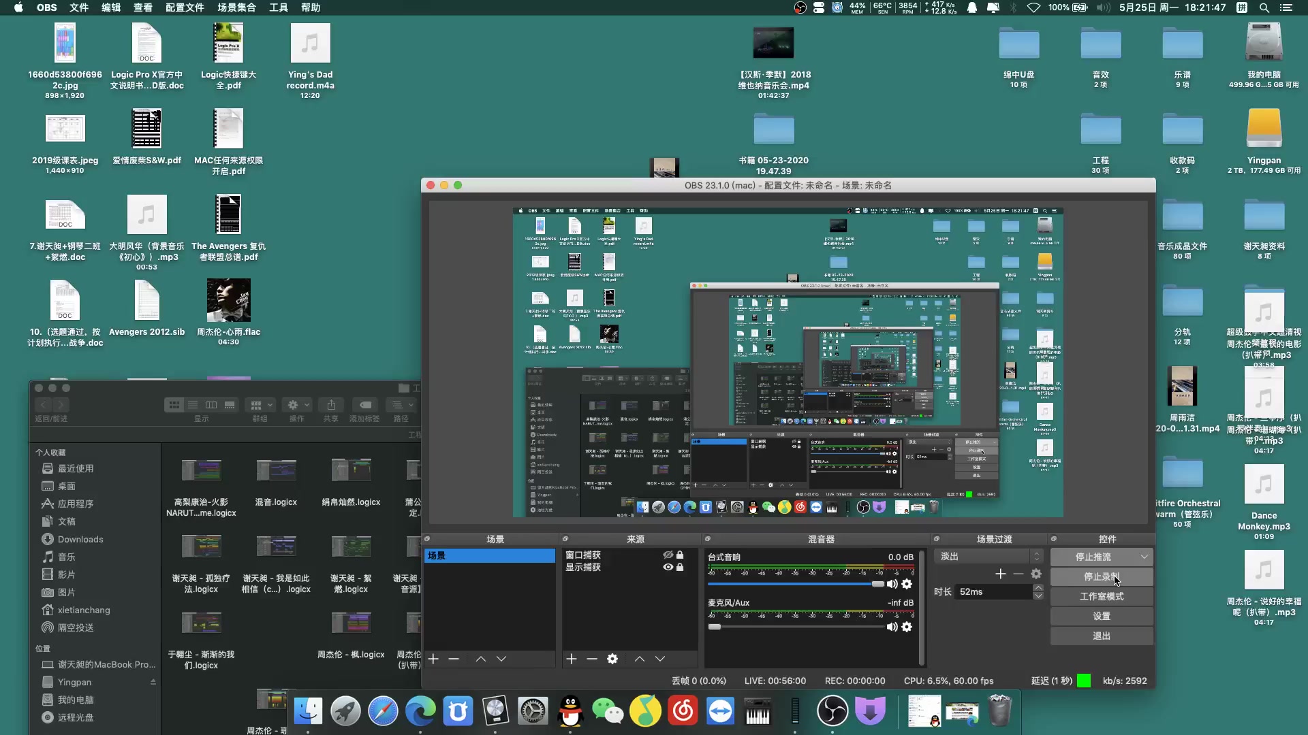Add a new source with the plus icon
The height and width of the screenshot is (735, 1308).
pyautogui.click(x=572, y=659)
